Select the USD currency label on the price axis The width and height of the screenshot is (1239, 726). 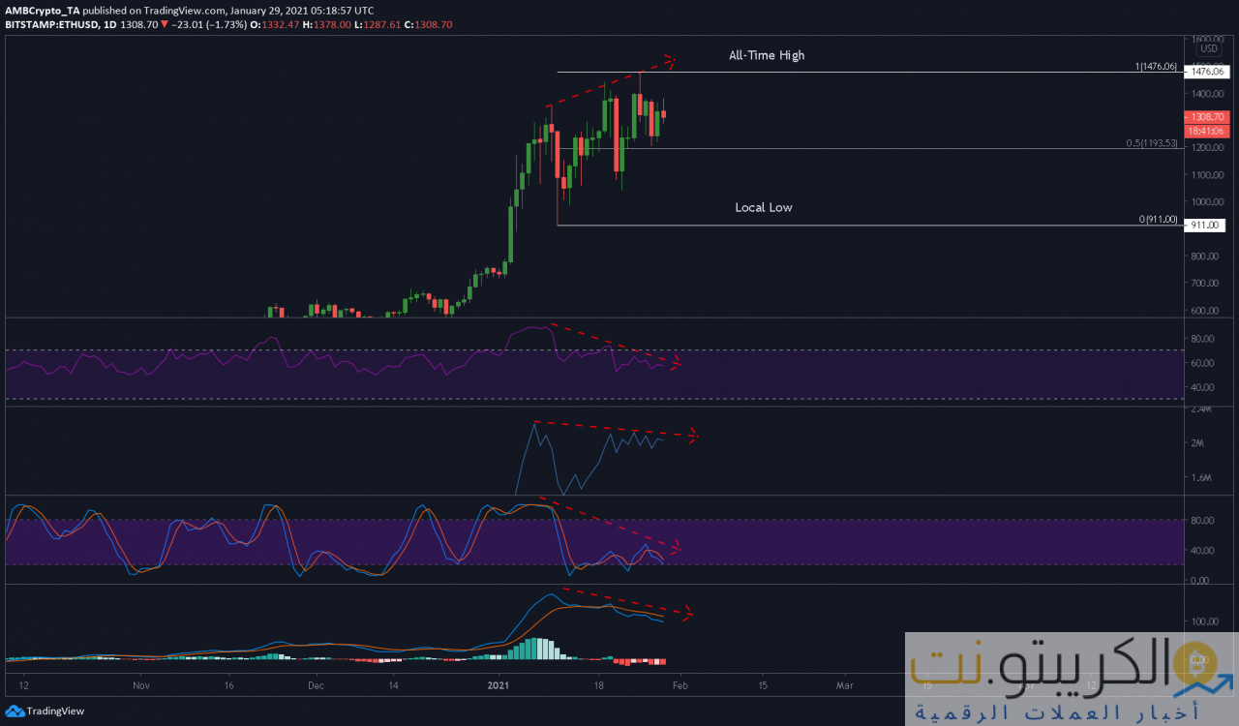coord(1208,48)
